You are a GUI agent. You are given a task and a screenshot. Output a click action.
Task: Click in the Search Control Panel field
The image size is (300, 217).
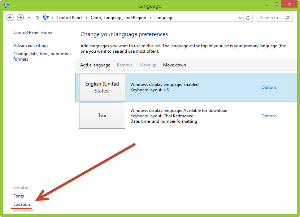(x=271, y=18)
